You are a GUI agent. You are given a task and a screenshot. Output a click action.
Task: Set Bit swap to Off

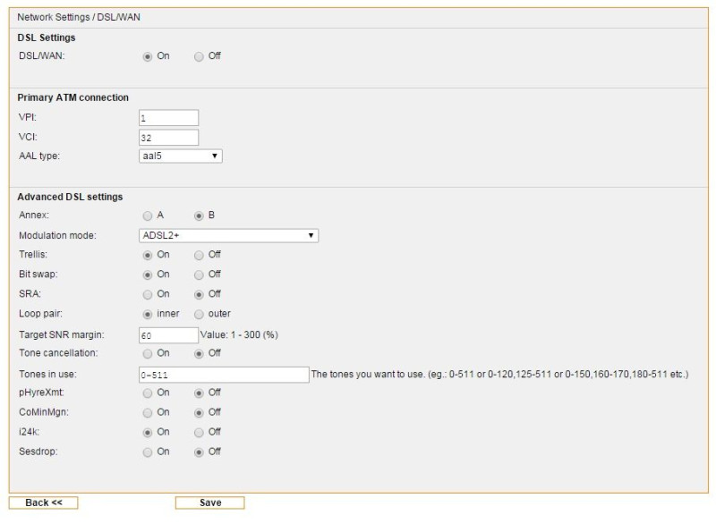[x=199, y=274]
